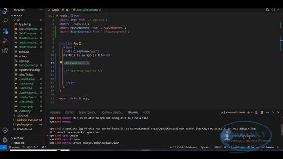Split the terminal panel
The height and width of the screenshot is (159, 283).
coord(256,112)
